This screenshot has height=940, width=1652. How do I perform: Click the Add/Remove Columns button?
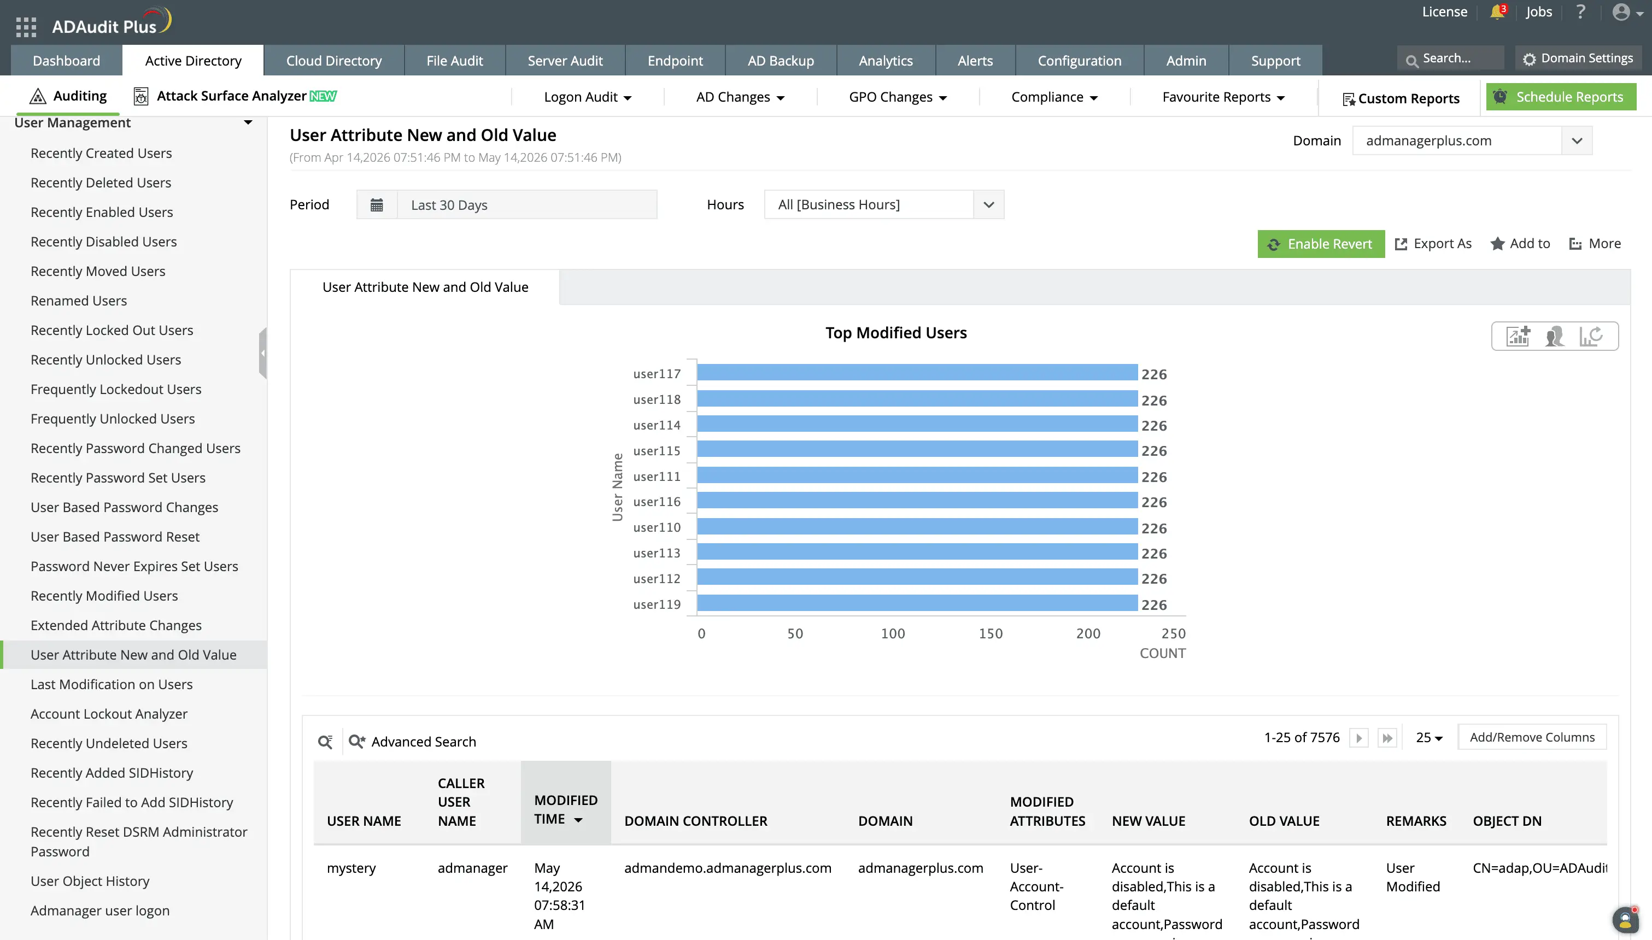click(x=1532, y=737)
